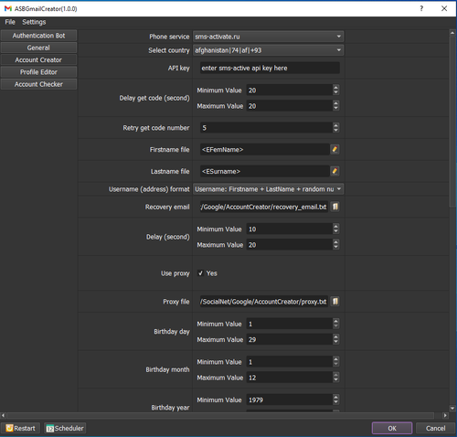Click Birthday month Minimum Value spinner arrows
The image size is (457, 437).
(335, 361)
